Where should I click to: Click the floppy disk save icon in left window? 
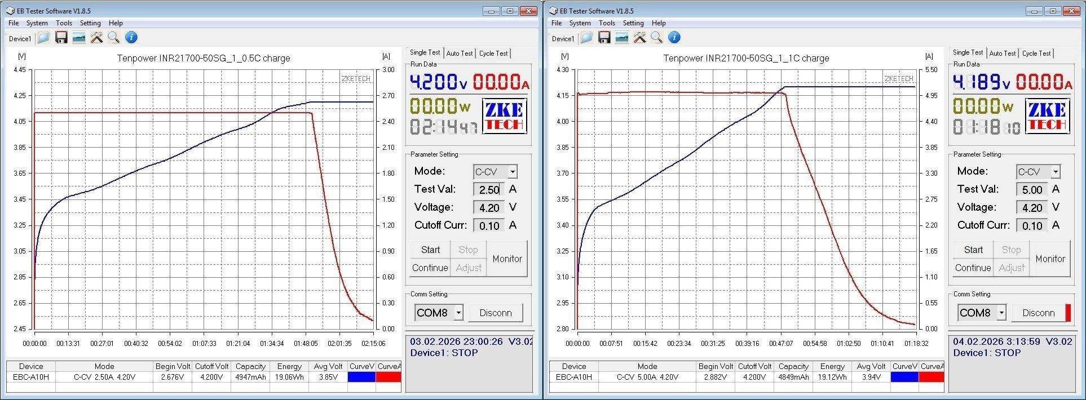61,38
